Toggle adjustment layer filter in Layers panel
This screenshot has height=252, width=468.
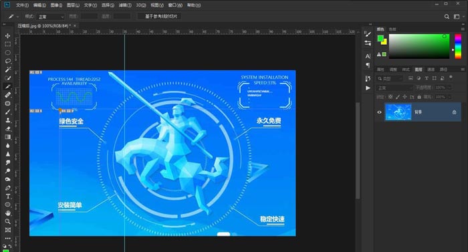[419, 78]
